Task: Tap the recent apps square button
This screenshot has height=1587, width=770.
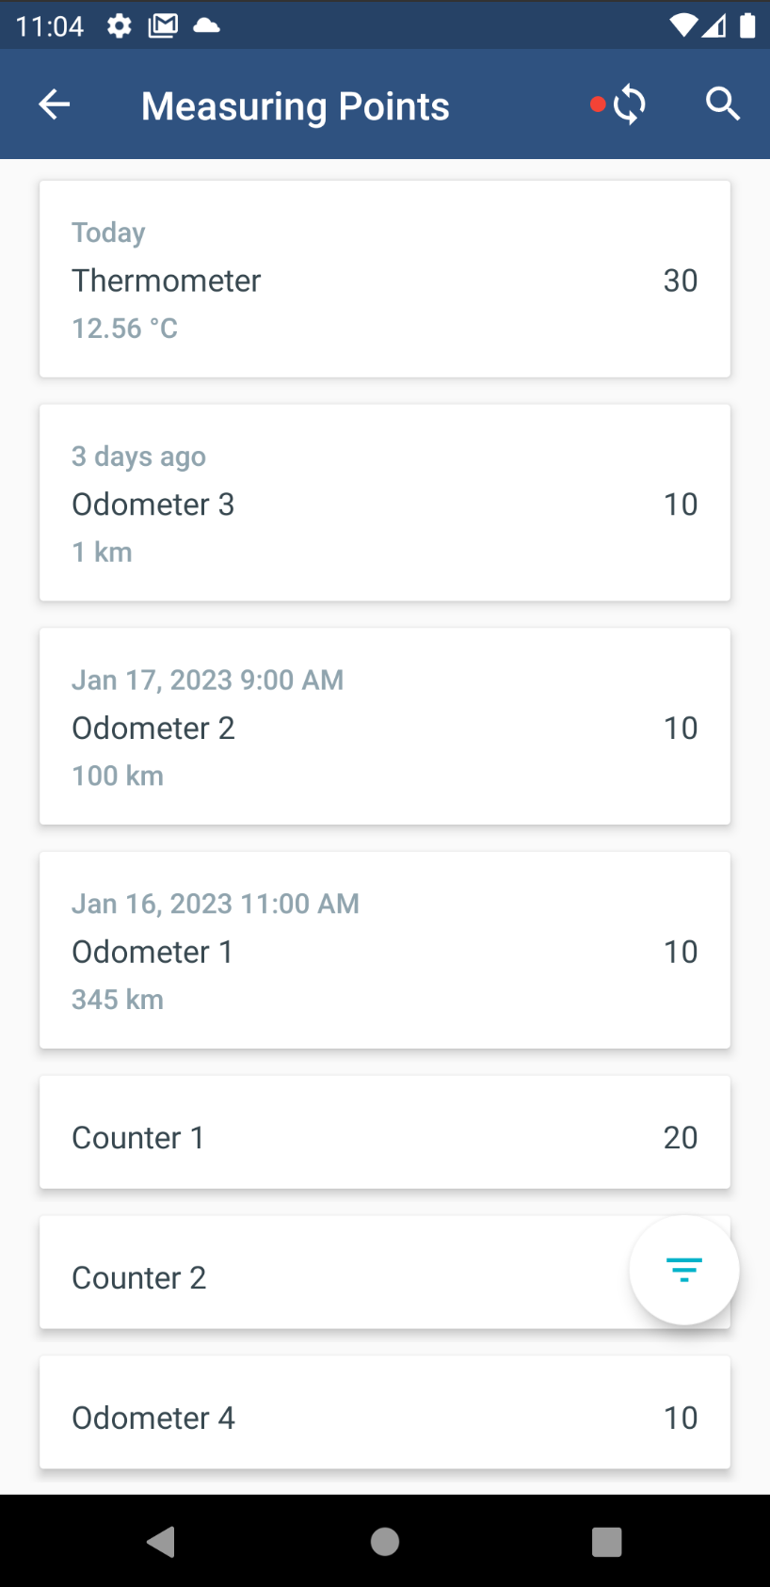Action: pos(606,1542)
